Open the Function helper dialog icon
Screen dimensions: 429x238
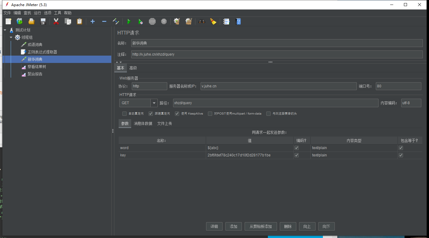click(226, 21)
